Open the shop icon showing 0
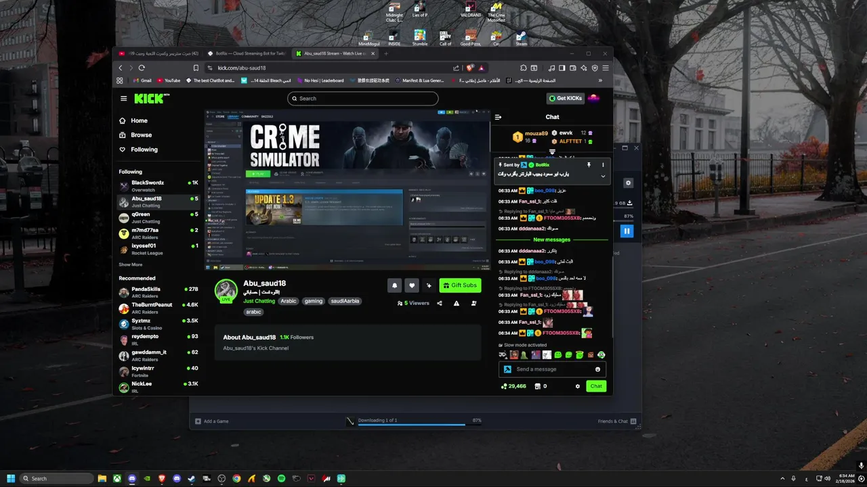 click(541, 386)
